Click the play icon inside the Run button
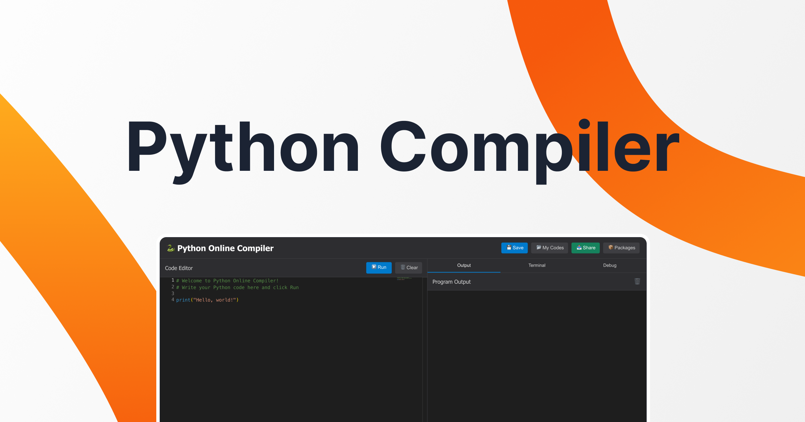 [x=373, y=268]
